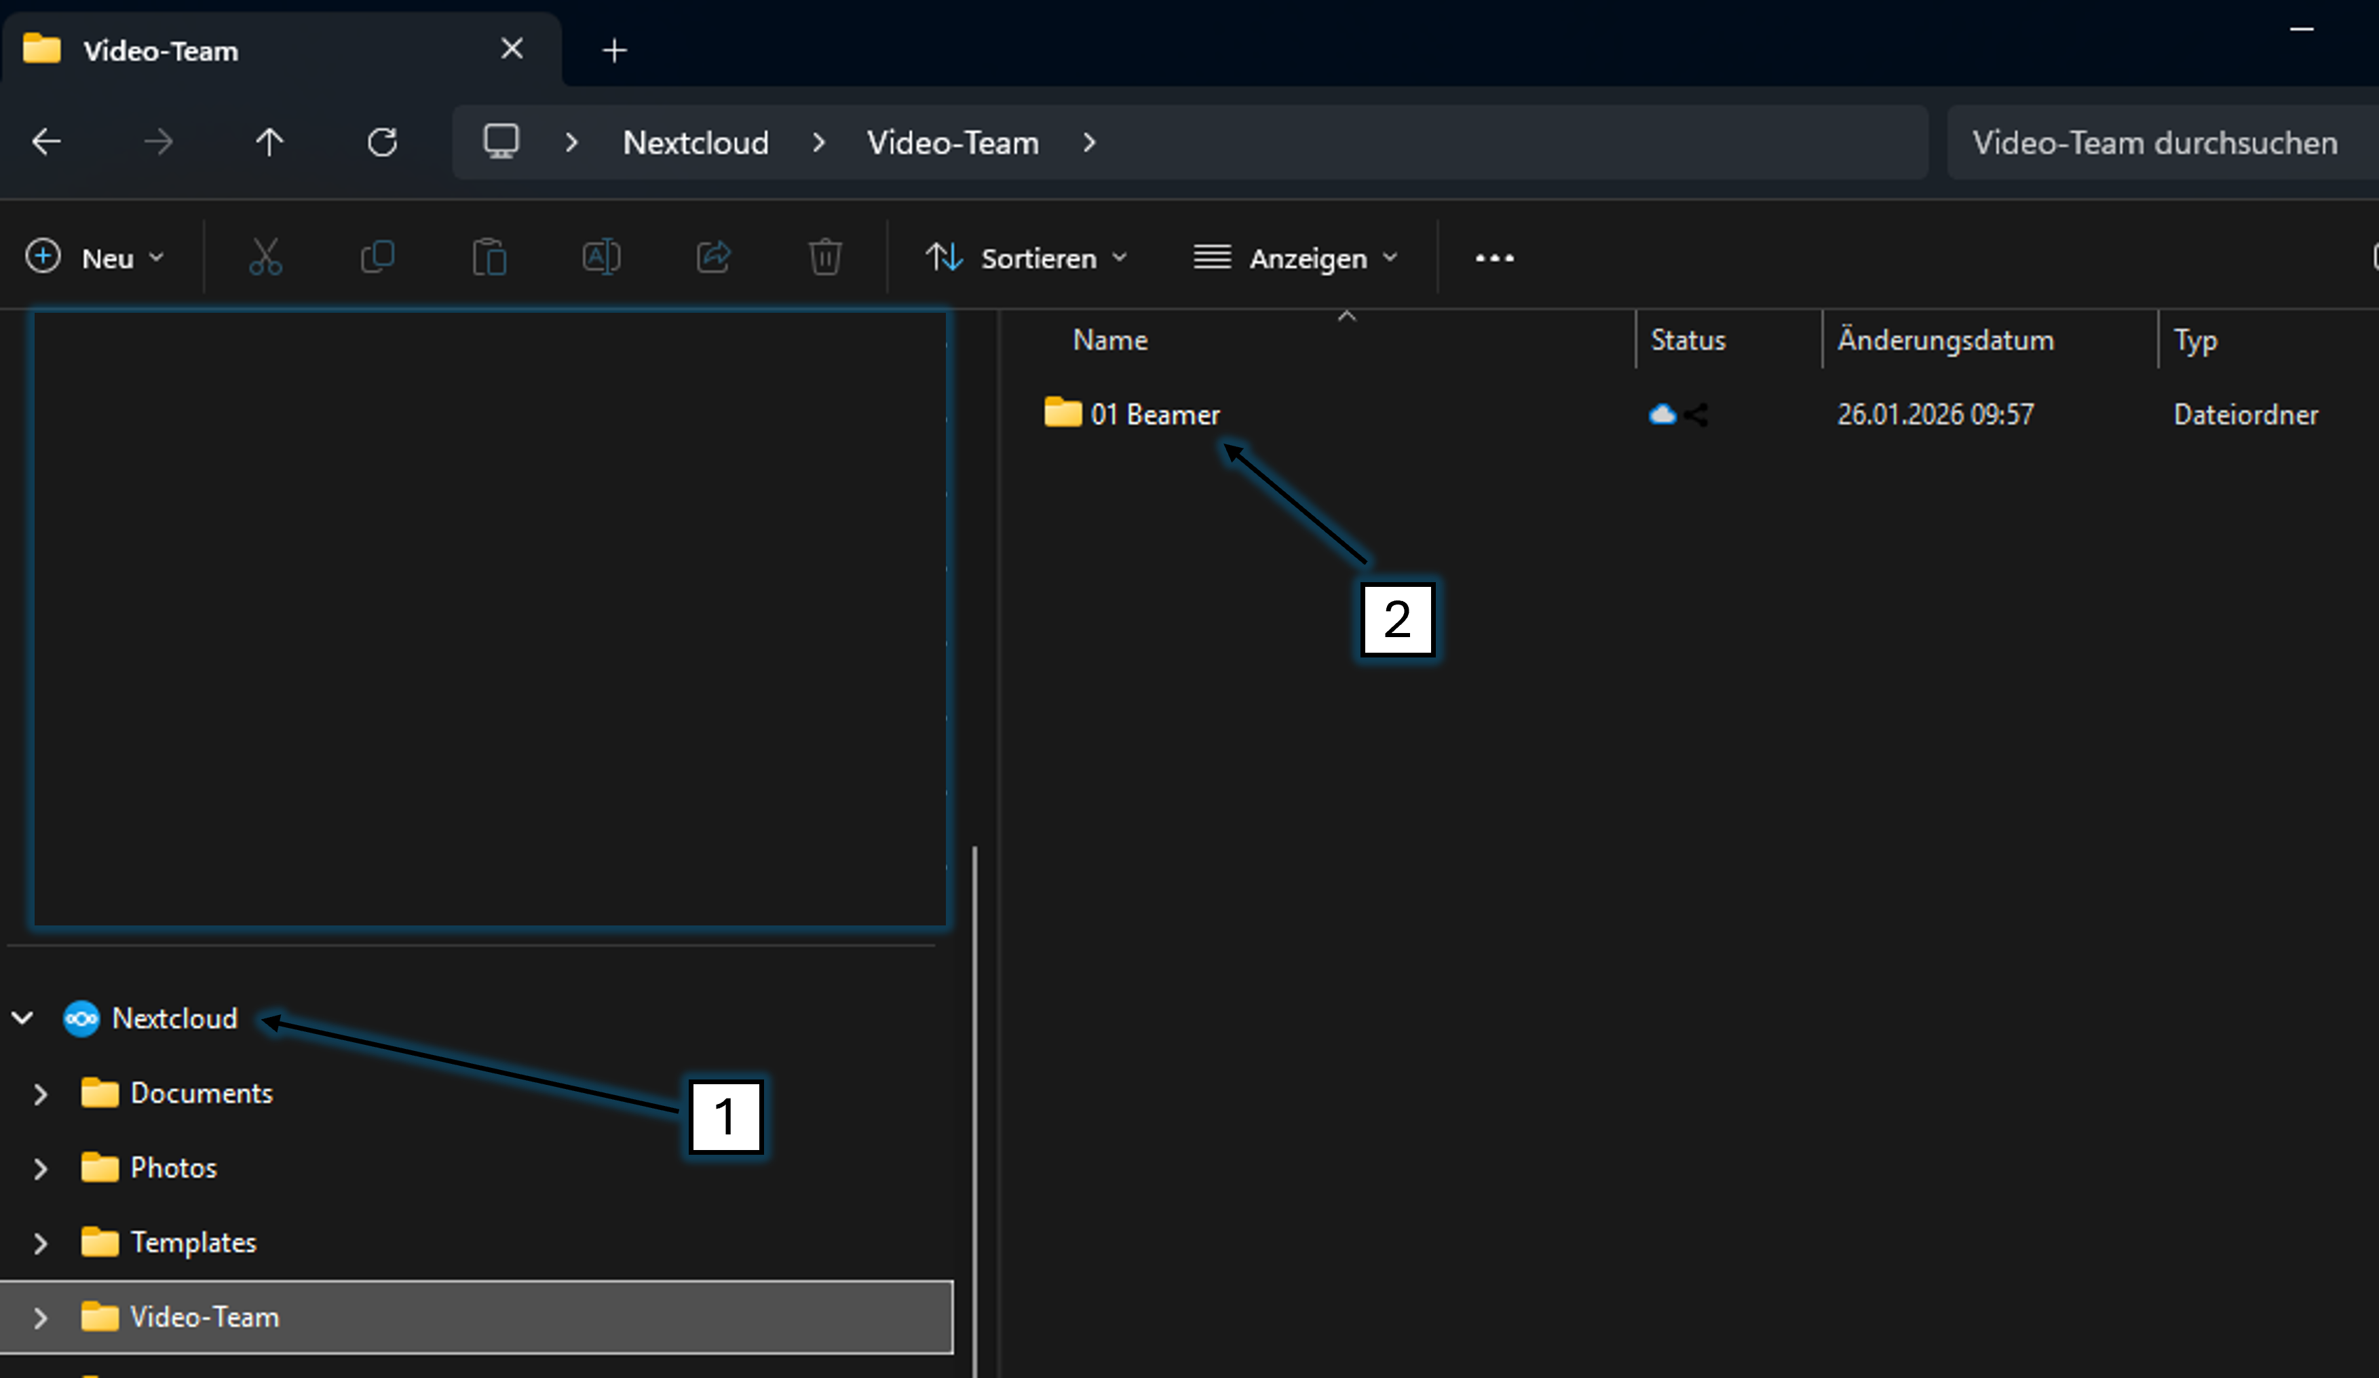Click the Delete trash icon
Screen dimensions: 2379x1378
point(825,256)
